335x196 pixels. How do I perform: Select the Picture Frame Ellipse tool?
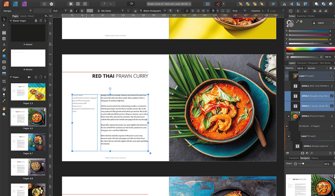4,68
